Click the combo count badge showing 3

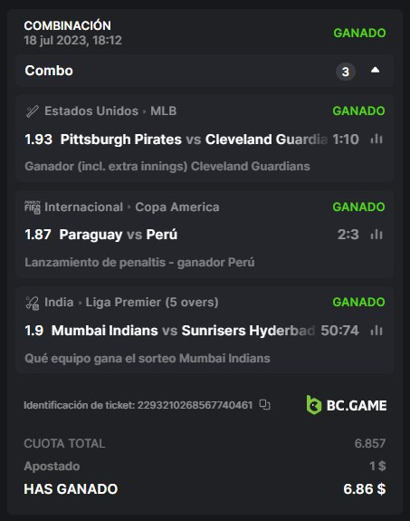(346, 72)
